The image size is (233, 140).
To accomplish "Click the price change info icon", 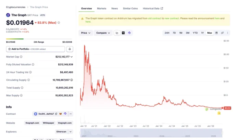I will coord(59,23).
